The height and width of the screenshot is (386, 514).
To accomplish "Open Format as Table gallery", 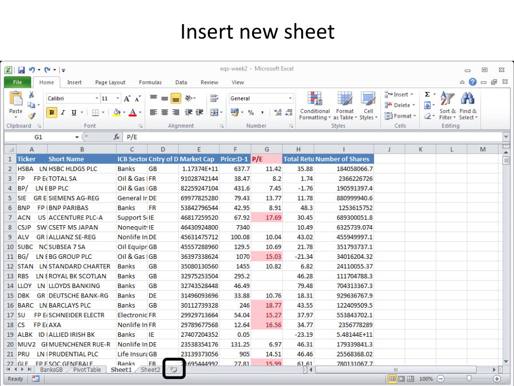I will (x=345, y=106).
